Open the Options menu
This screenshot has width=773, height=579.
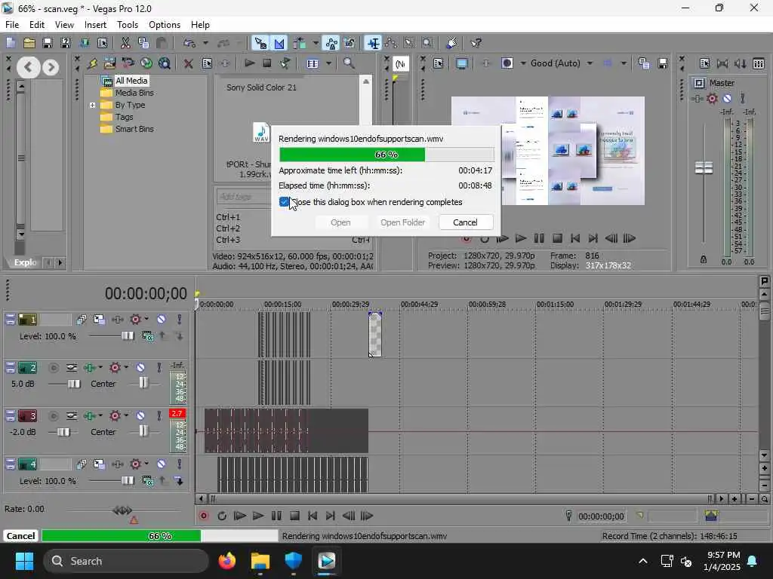(x=164, y=25)
